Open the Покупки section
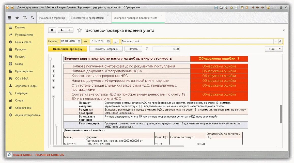Viewport: 294px width, 163px height. [20, 57]
